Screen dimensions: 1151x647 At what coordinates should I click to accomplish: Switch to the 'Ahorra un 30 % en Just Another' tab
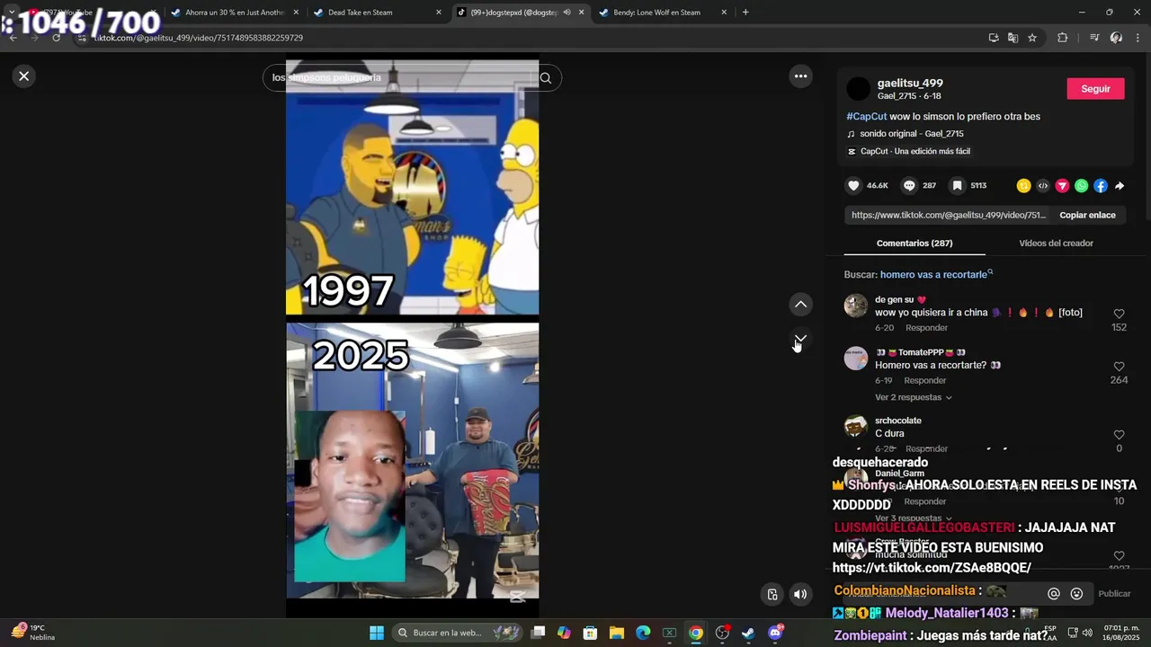[x=234, y=13]
